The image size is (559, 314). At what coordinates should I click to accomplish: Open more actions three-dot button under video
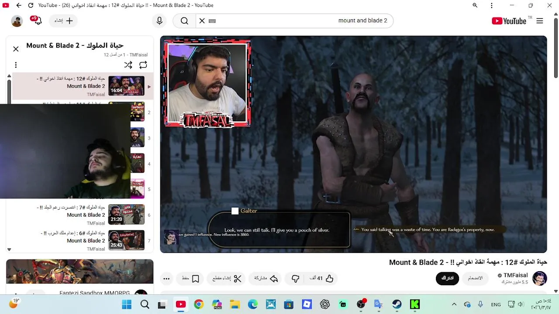(x=166, y=278)
